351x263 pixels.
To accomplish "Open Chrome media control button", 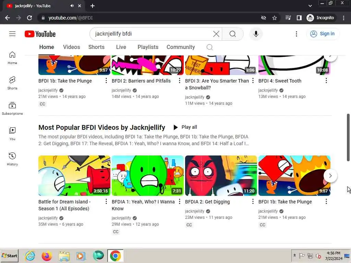I will [x=288, y=18].
